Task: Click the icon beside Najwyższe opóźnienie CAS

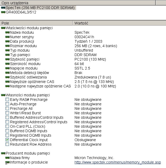Action: (x=7, y=82)
